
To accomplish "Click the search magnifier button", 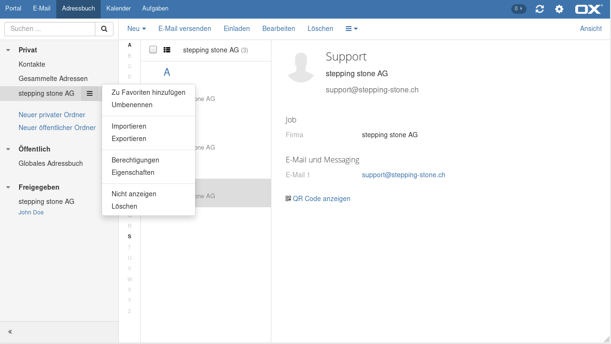I will (104, 29).
